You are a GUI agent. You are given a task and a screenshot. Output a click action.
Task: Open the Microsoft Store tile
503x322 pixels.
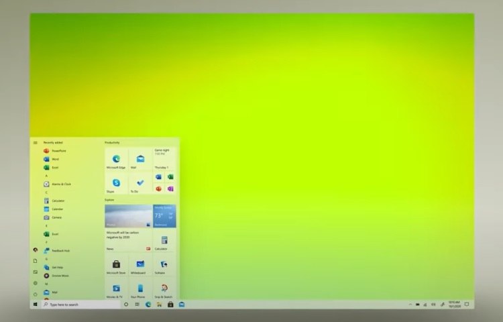click(x=116, y=264)
